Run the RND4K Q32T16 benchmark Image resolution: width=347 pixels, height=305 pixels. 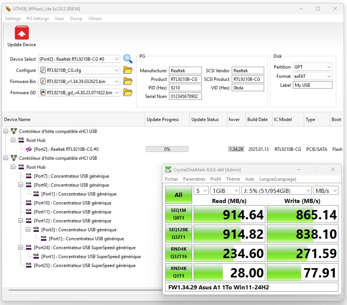[178, 253]
